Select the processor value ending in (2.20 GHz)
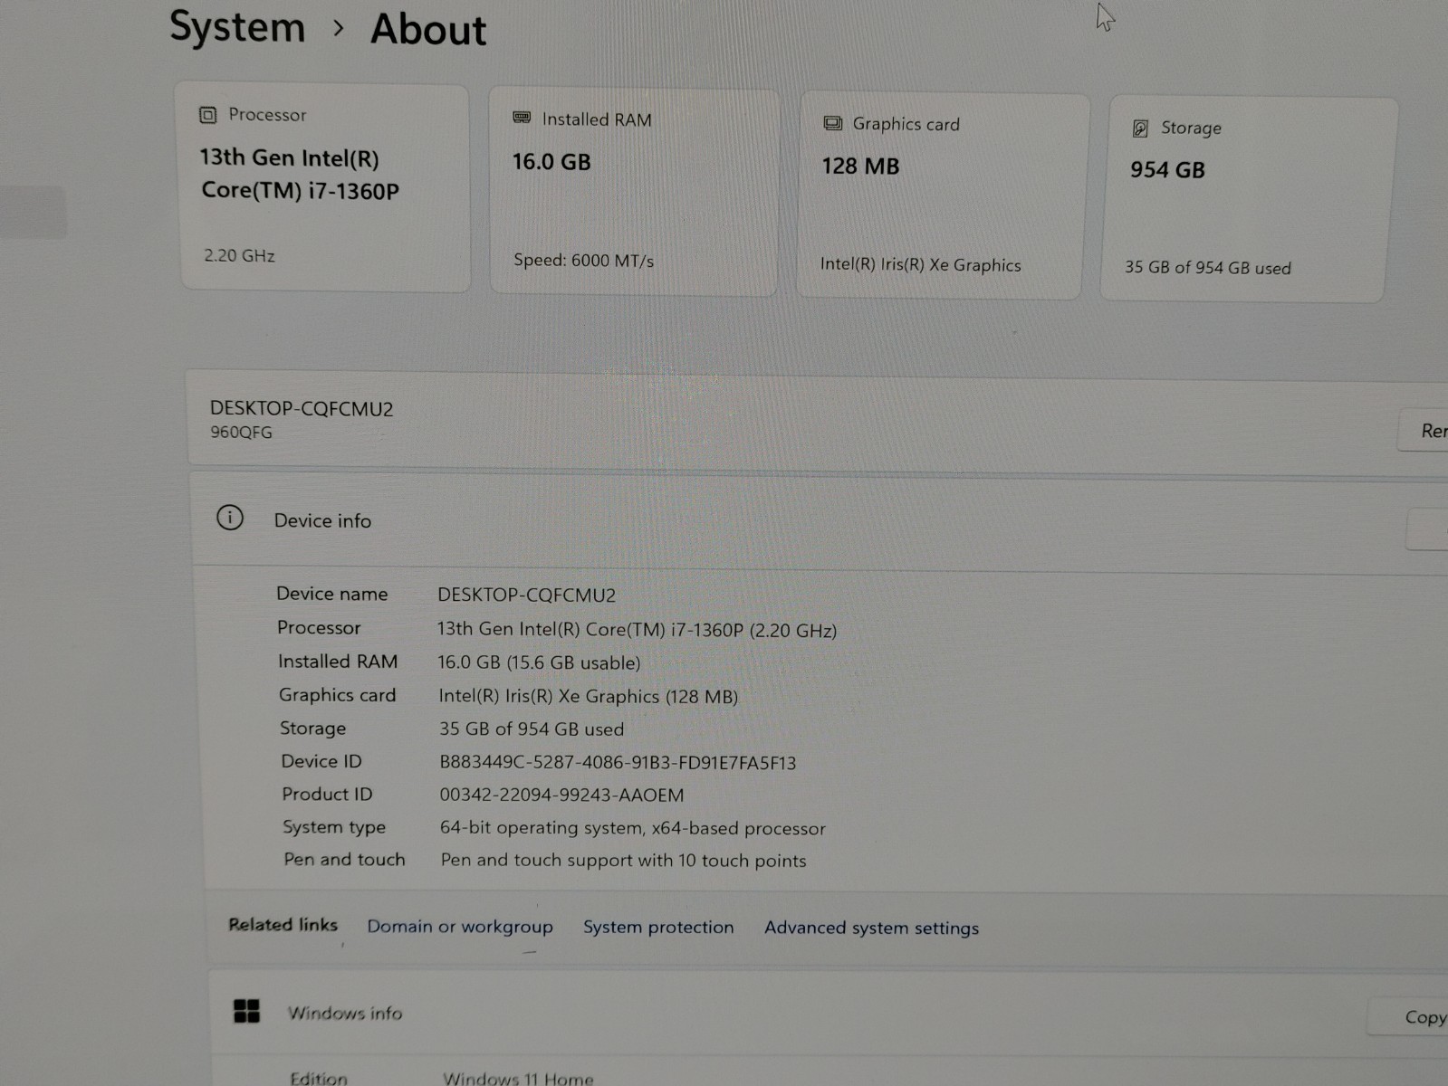 [x=637, y=629]
